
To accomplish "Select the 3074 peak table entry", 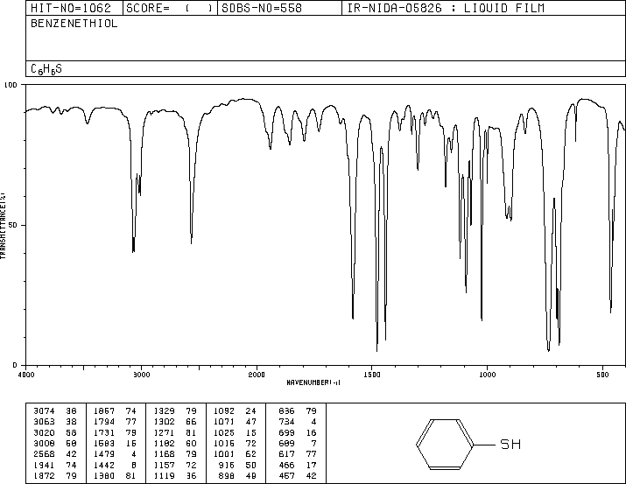I will 55,411.
